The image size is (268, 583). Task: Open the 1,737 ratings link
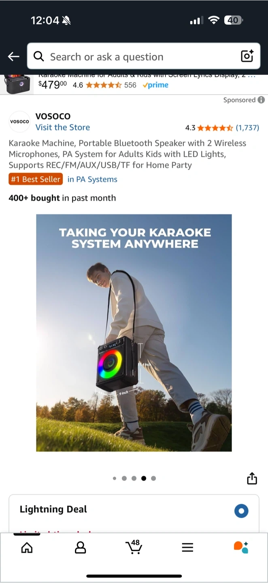click(x=247, y=128)
